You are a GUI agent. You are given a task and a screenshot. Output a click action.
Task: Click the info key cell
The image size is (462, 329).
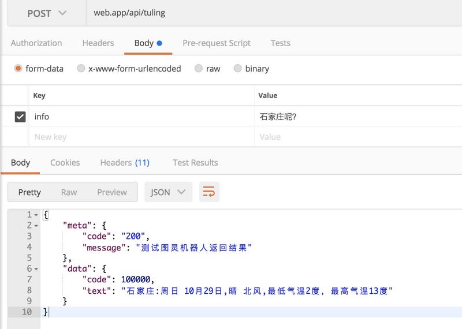click(141, 117)
